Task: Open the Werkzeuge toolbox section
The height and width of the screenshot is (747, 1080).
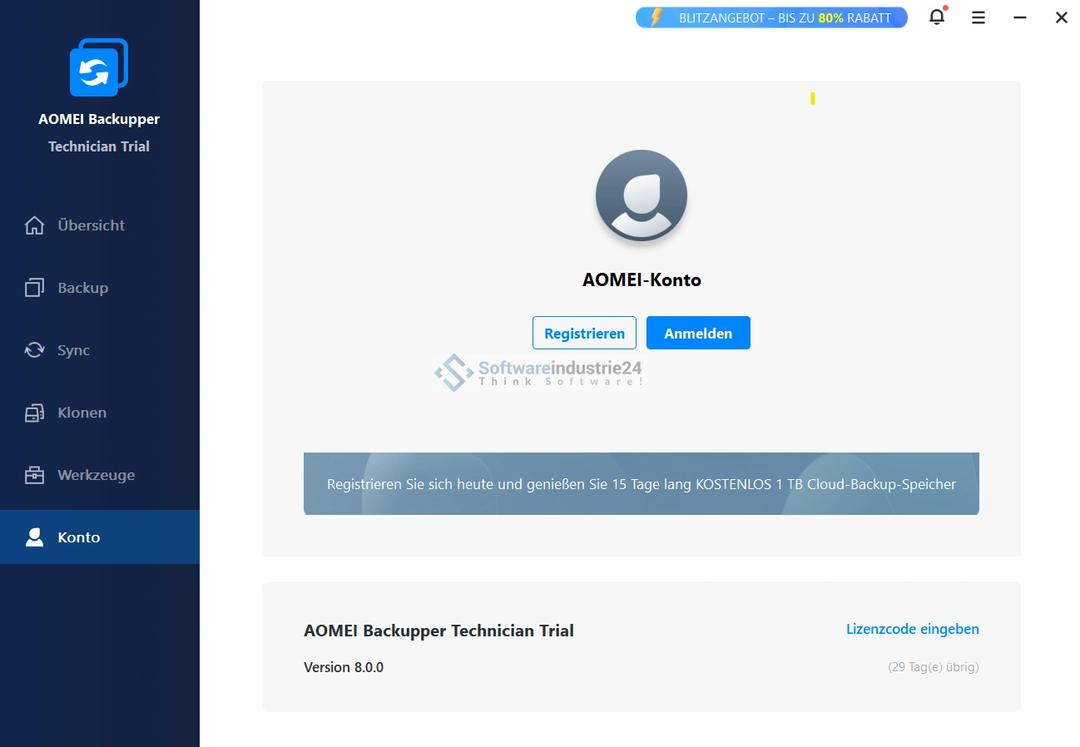Action: (x=96, y=475)
